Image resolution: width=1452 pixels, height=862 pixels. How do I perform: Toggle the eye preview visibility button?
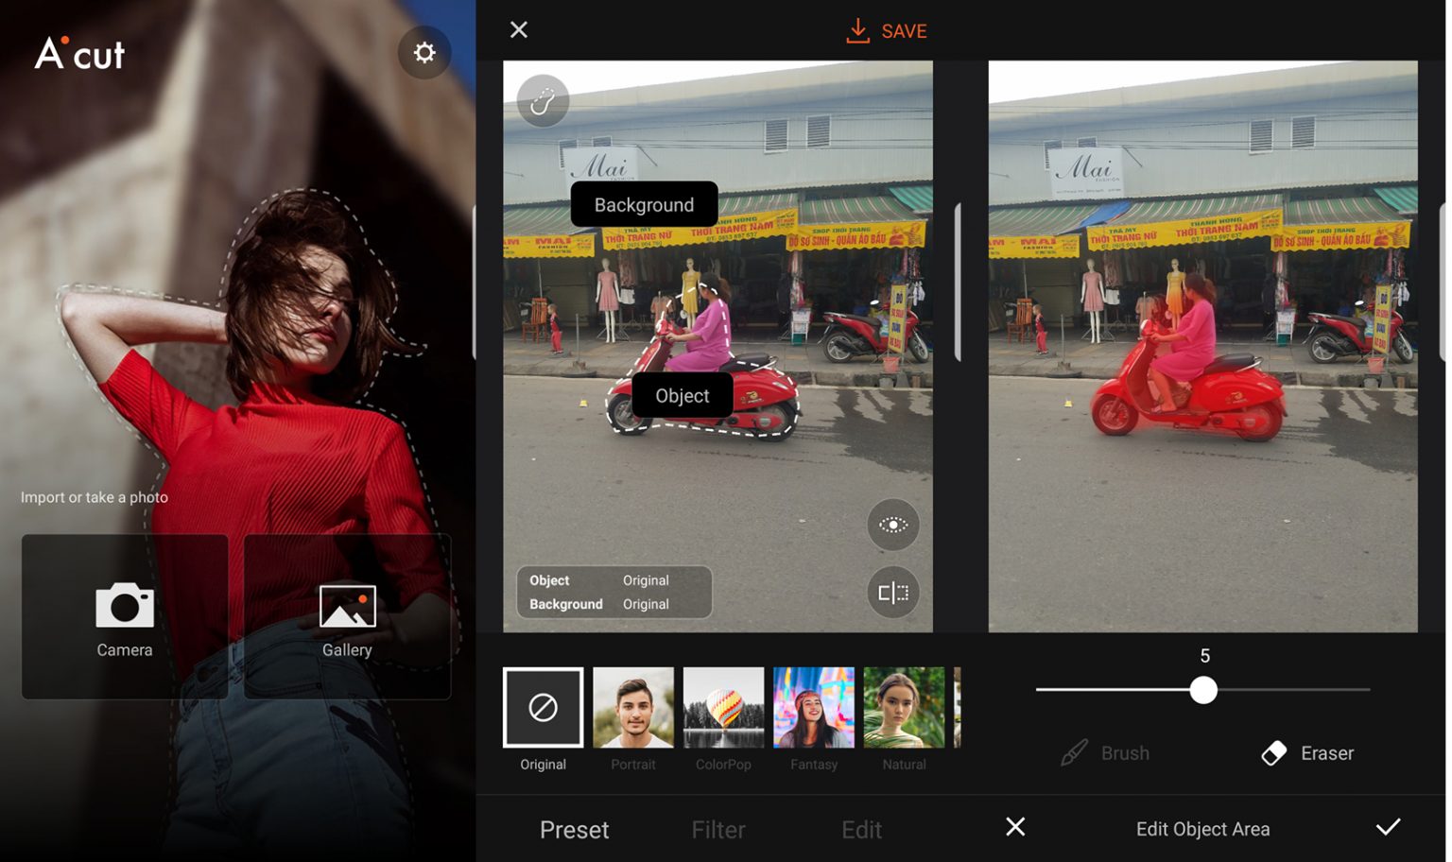[892, 525]
